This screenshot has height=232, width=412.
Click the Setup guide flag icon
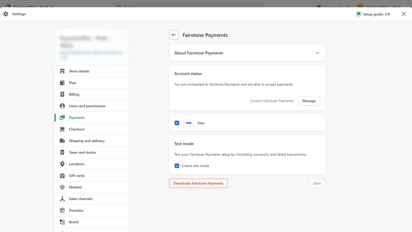(x=359, y=14)
